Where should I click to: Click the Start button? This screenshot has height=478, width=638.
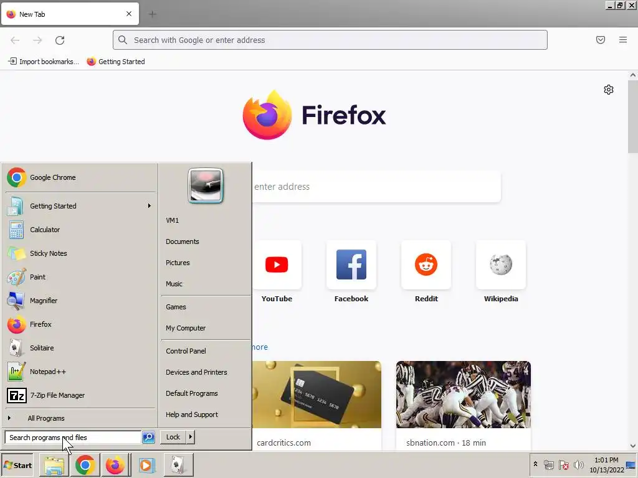[17, 465]
